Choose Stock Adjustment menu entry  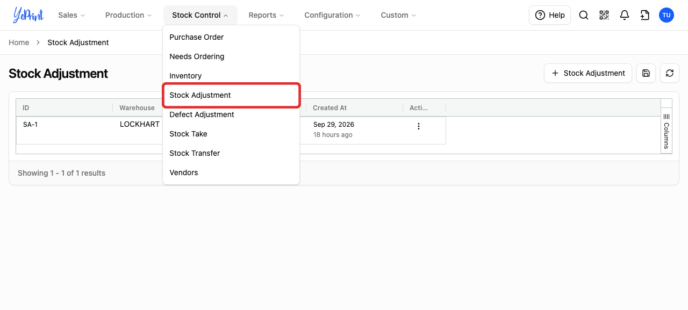231,95
